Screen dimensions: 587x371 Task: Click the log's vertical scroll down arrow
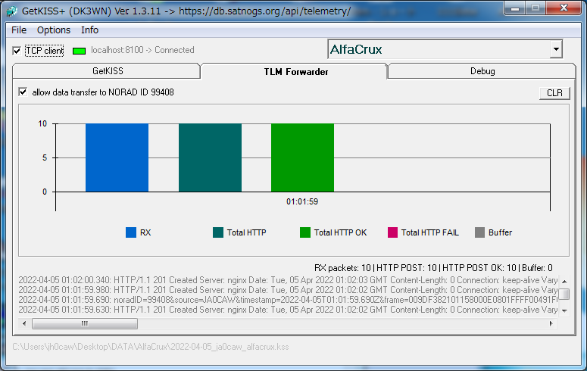point(564,310)
